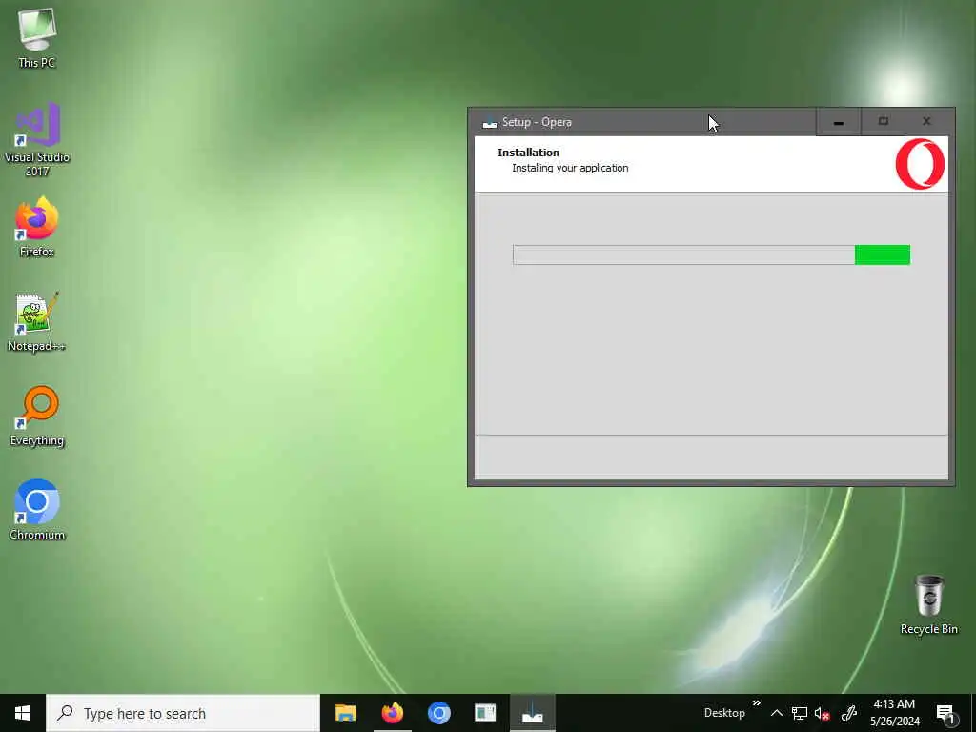Select the Firefox desktop shortcut
The width and height of the screenshot is (976, 732).
pos(37,227)
